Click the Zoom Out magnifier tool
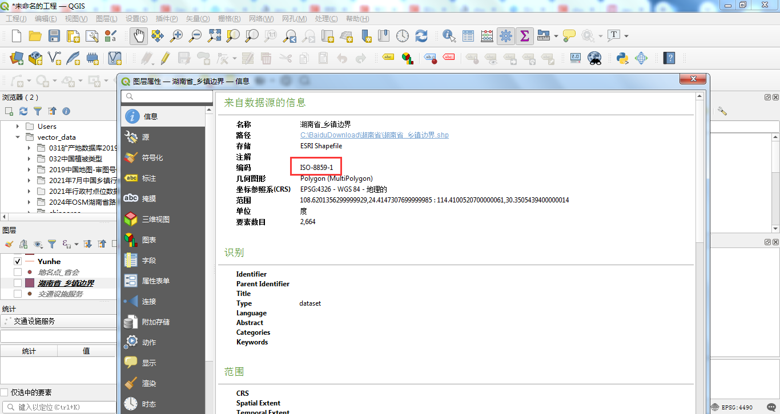Viewport: 780px width, 414px height. (x=195, y=36)
